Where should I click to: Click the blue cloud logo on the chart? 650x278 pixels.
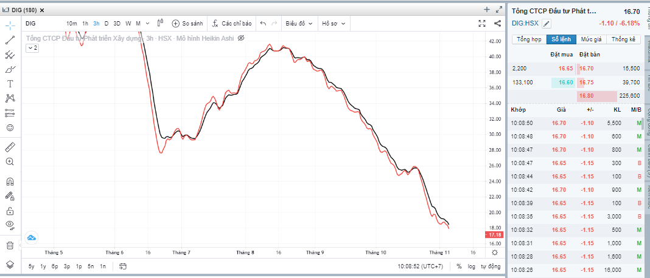32,237
